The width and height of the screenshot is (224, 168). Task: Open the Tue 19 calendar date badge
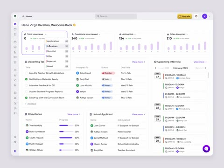pos(157,119)
